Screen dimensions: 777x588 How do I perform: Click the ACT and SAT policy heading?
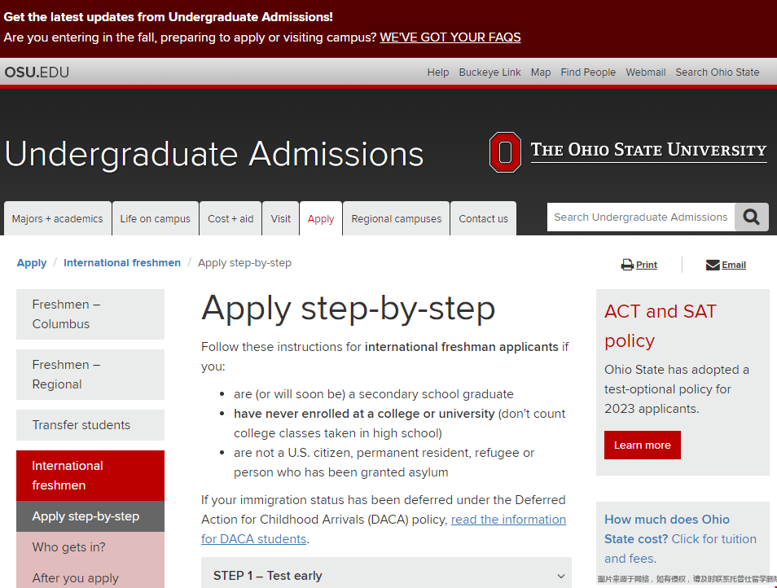click(661, 326)
